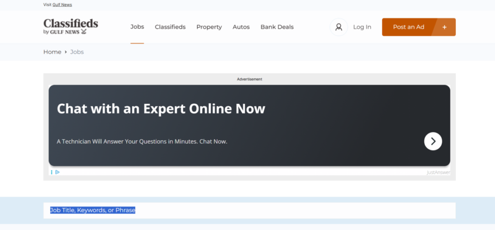Viewport: 495px width, 230px height.
Task: Click Jobs in the breadcrumb trail
Action: tap(77, 52)
